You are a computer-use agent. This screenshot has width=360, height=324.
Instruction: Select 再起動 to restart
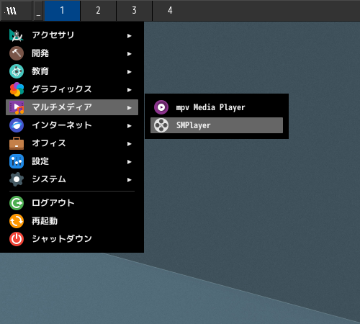tap(72, 221)
